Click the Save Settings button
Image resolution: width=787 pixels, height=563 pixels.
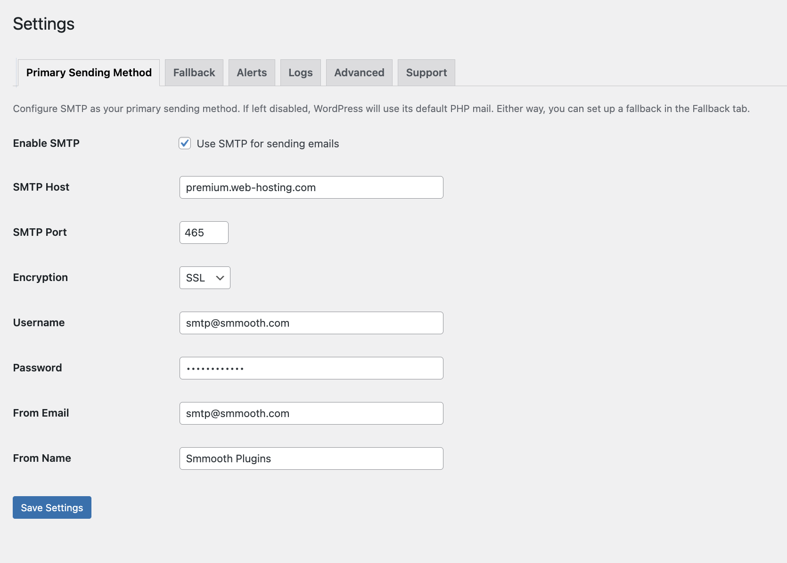point(52,507)
